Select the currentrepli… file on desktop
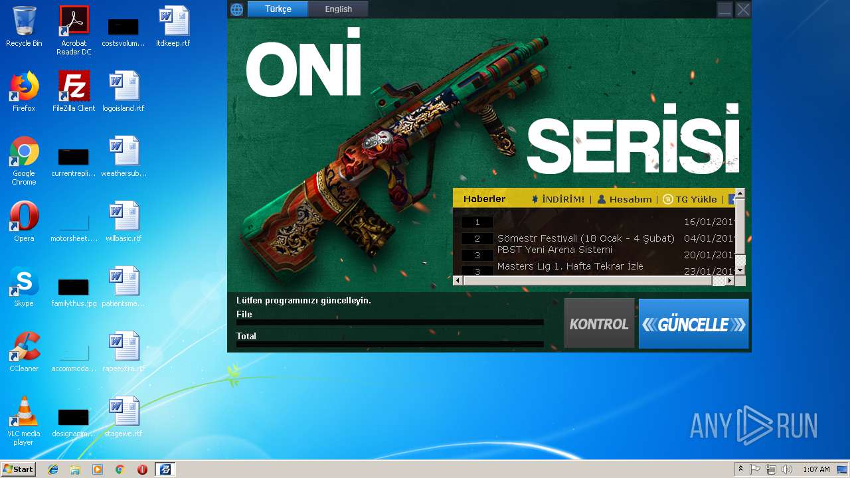The height and width of the screenshot is (478, 850). coord(74,162)
